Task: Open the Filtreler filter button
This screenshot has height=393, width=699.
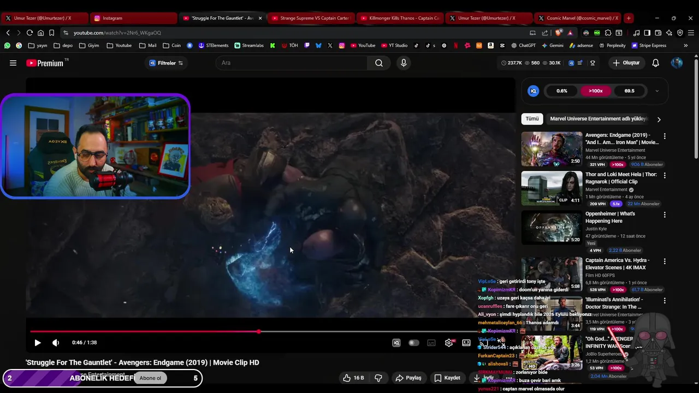Action: click(x=166, y=63)
